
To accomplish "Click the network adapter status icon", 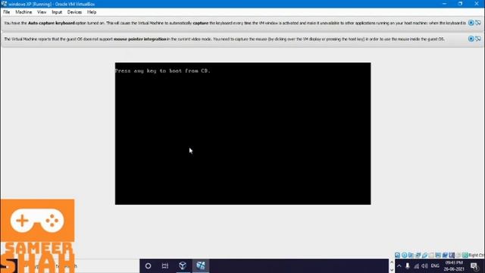I will (x=418, y=255).
